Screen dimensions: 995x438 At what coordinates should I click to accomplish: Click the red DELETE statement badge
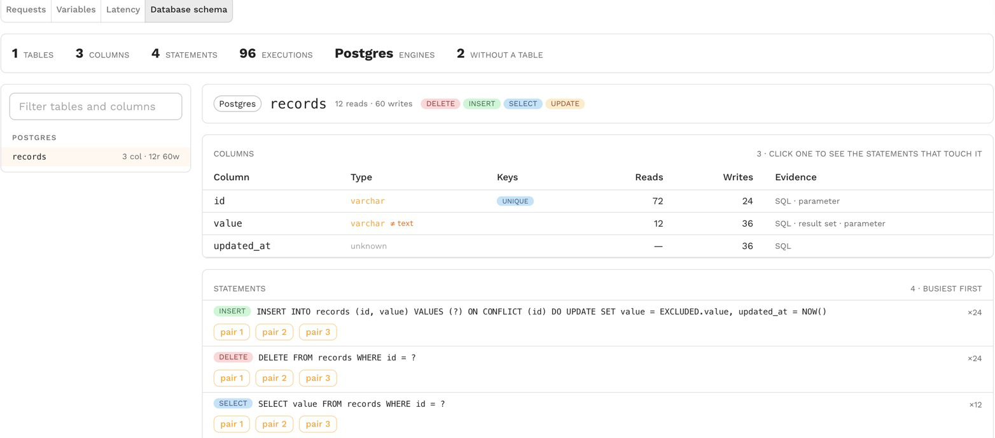click(233, 357)
